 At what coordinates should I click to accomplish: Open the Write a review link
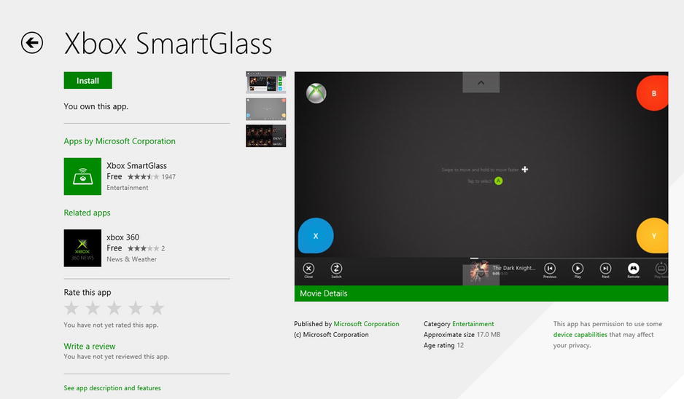pyautogui.click(x=90, y=347)
